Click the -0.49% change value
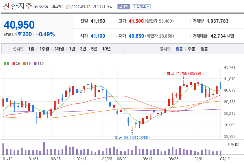The height and width of the screenshot is (165, 244). coord(45,34)
